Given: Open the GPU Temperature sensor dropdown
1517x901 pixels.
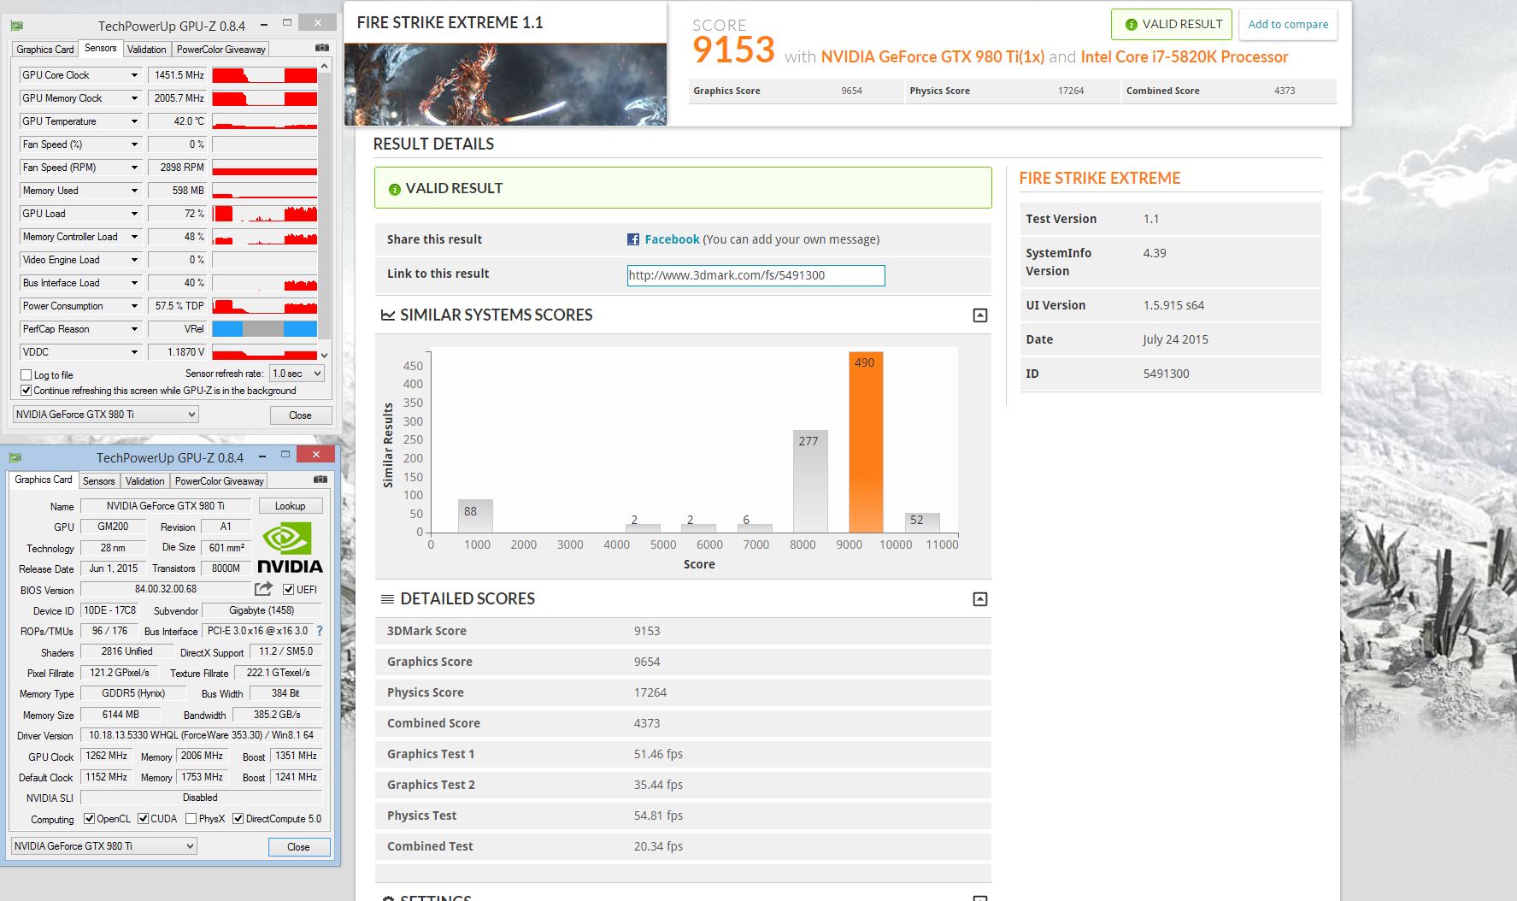Looking at the screenshot, I should click(x=134, y=121).
